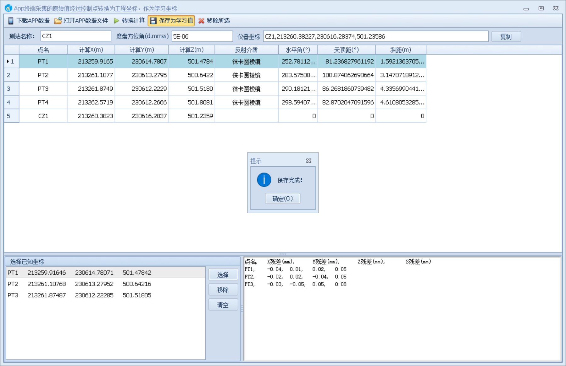This screenshot has height=366, width=566.
Task: Click the 仪器坐标 text field
Action: point(376,36)
